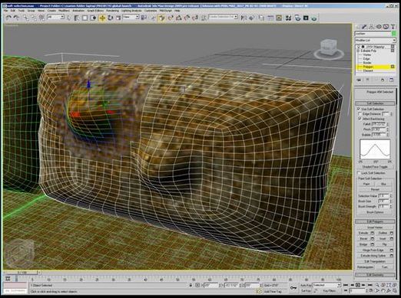
Task: Click the Play Animation button
Action: 358,285
